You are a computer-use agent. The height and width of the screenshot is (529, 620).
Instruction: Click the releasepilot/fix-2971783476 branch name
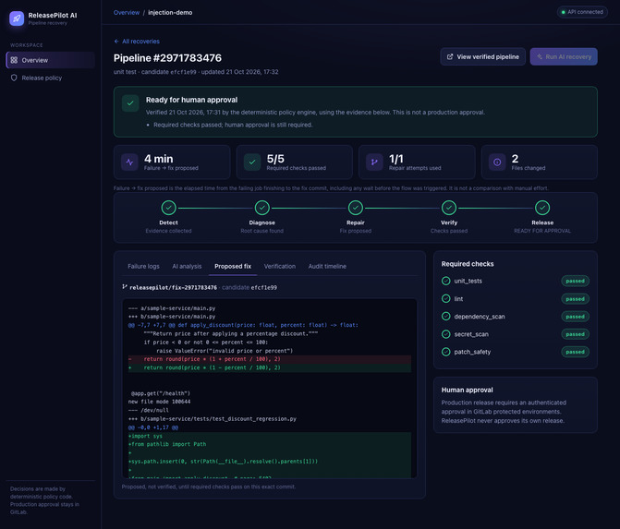point(173,288)
